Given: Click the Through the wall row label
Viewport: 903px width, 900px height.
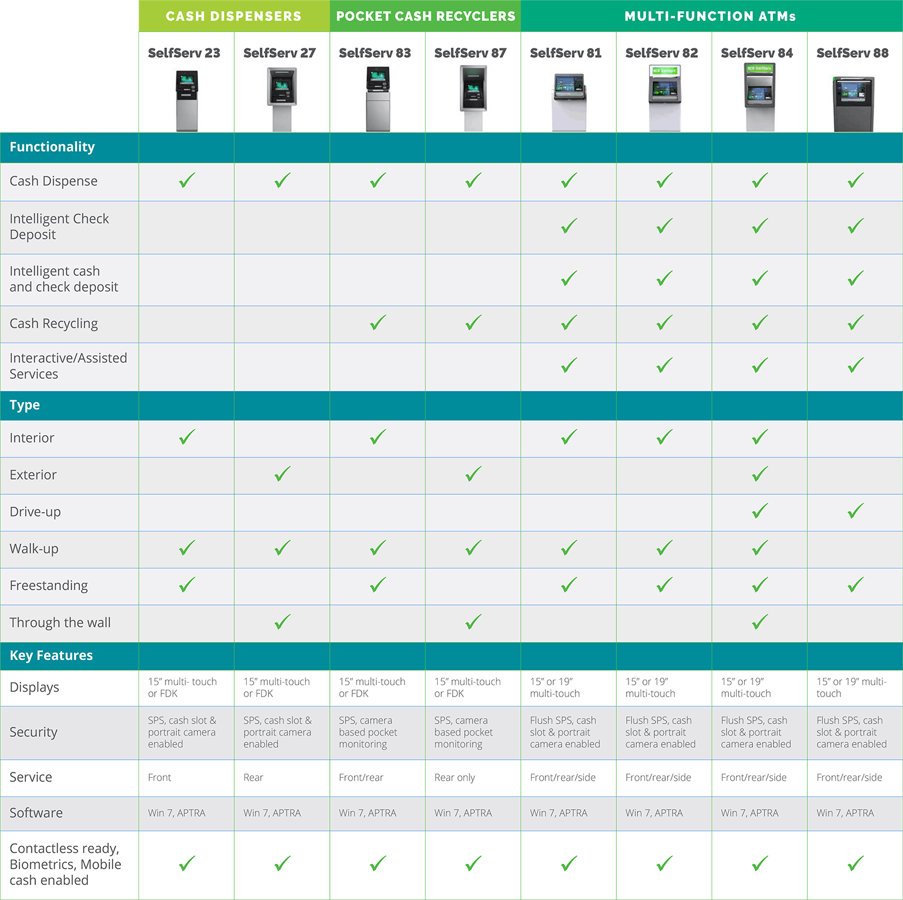Looking at the screenshot, I should [x=60, y=622].
